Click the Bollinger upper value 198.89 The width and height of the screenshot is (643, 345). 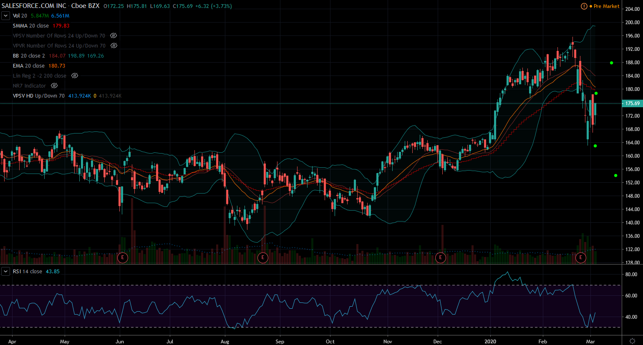(76, 56)
